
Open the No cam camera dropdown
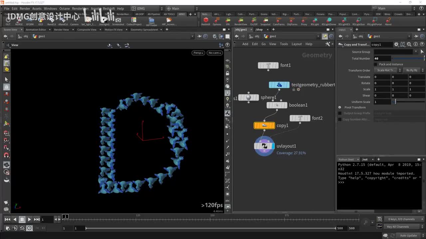214,53
